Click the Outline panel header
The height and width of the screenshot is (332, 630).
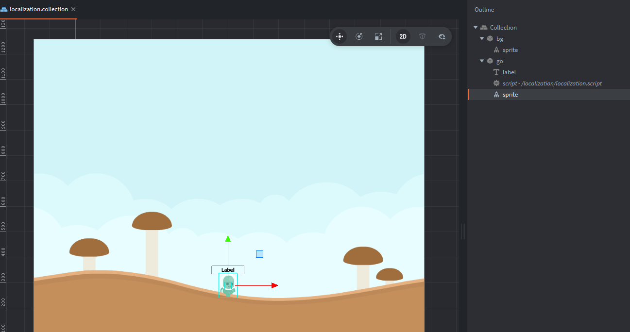point(484,10)
